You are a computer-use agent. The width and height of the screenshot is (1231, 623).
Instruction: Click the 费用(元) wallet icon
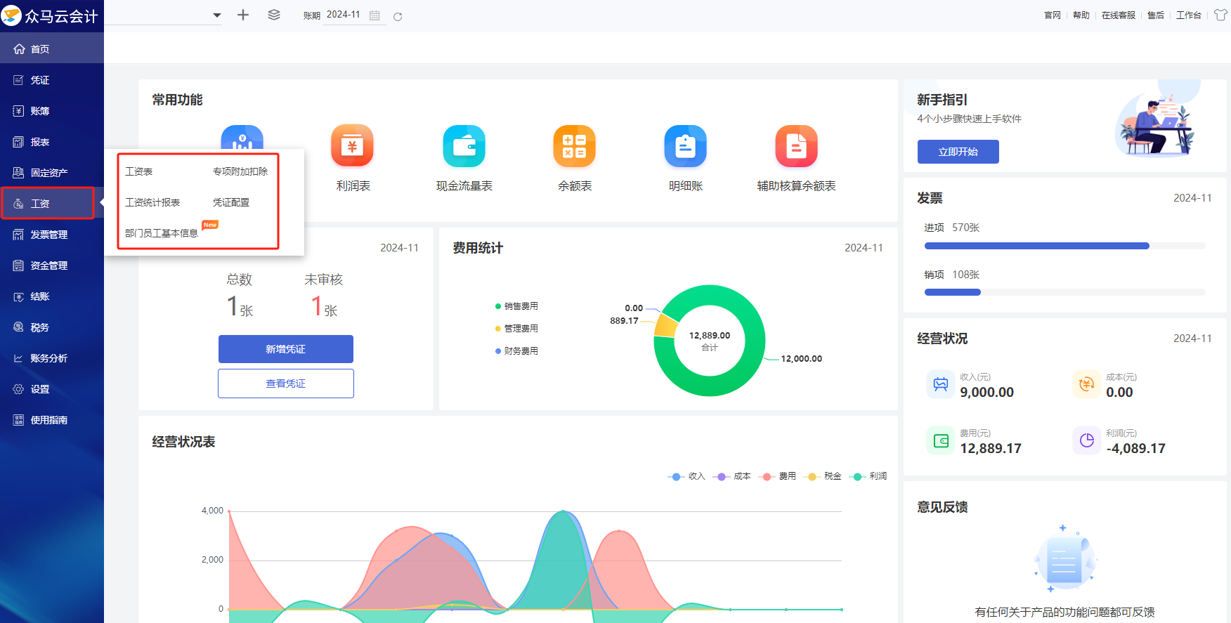(x=941, y=440)
